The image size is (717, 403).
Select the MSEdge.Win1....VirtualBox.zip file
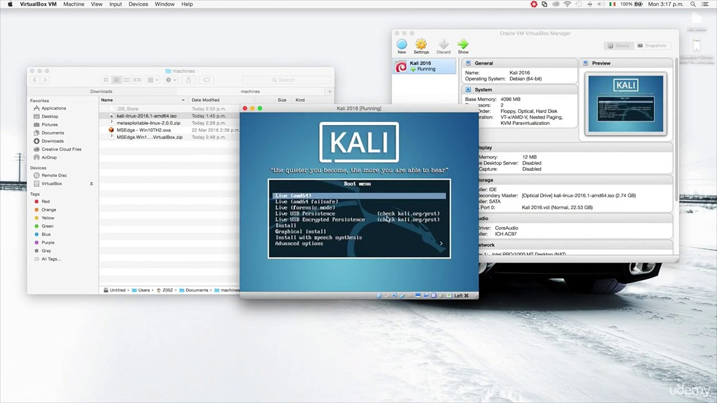tap(150, 137)
